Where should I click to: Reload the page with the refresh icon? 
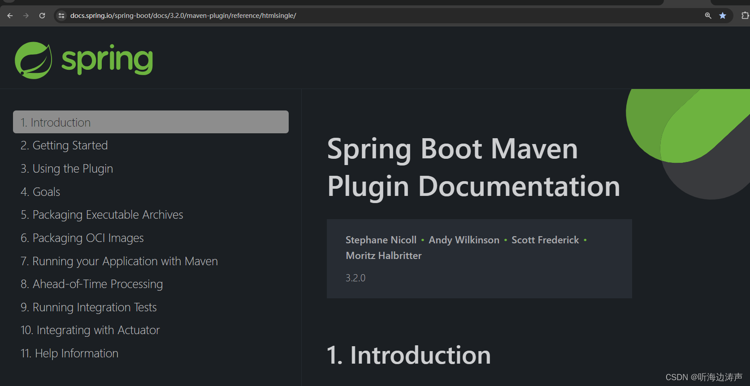pyautogui.click(x=42, y=16)
